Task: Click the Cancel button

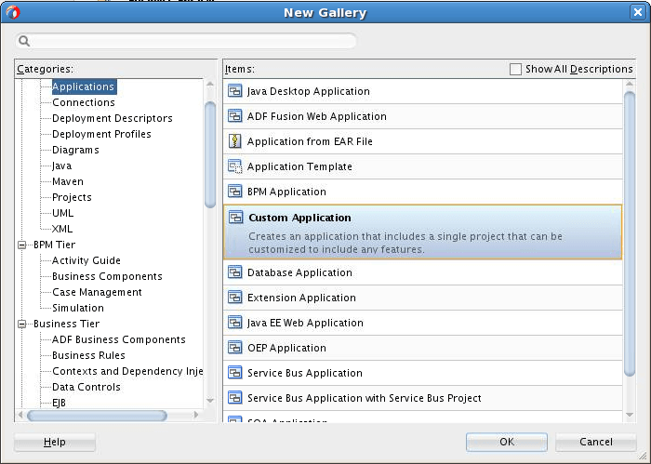Action: coord(596,442)
